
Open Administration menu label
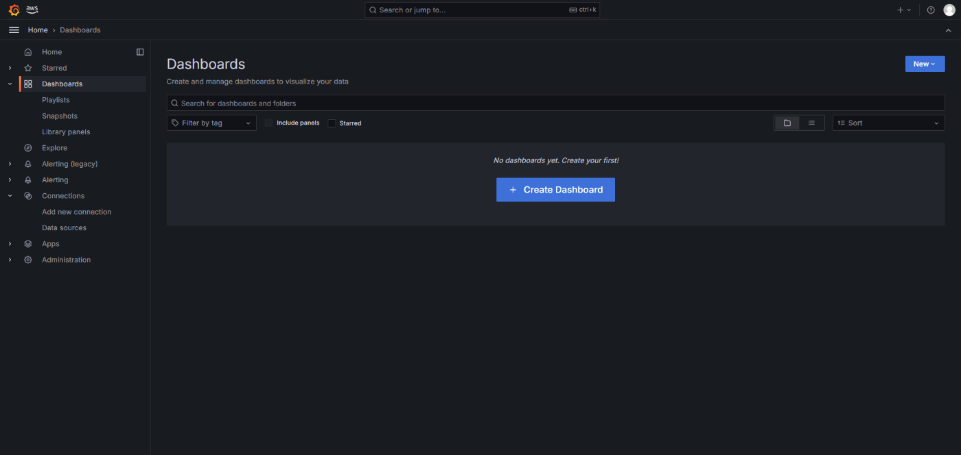click(66, 260)
